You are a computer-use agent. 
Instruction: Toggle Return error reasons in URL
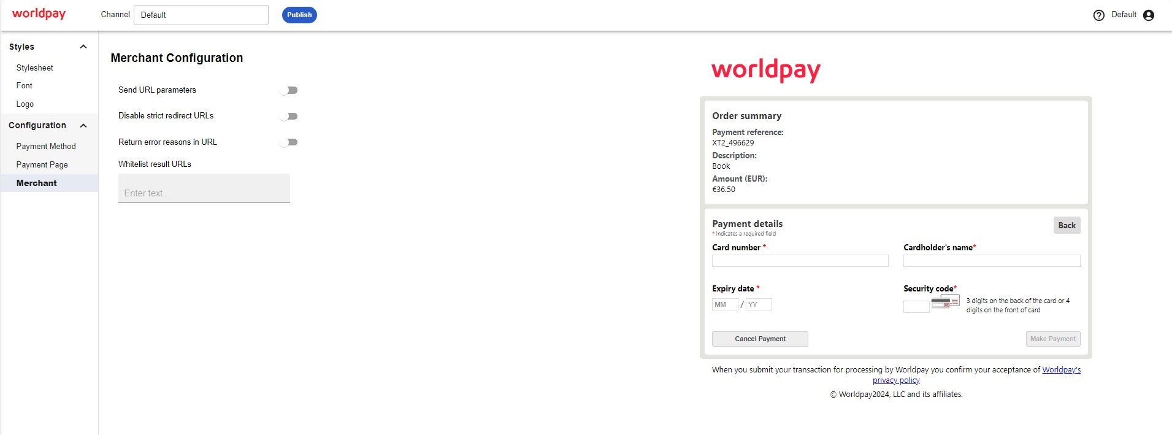point(288,142)
